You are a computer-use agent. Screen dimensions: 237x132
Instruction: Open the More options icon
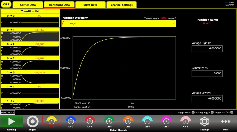(x=226, y=122)
